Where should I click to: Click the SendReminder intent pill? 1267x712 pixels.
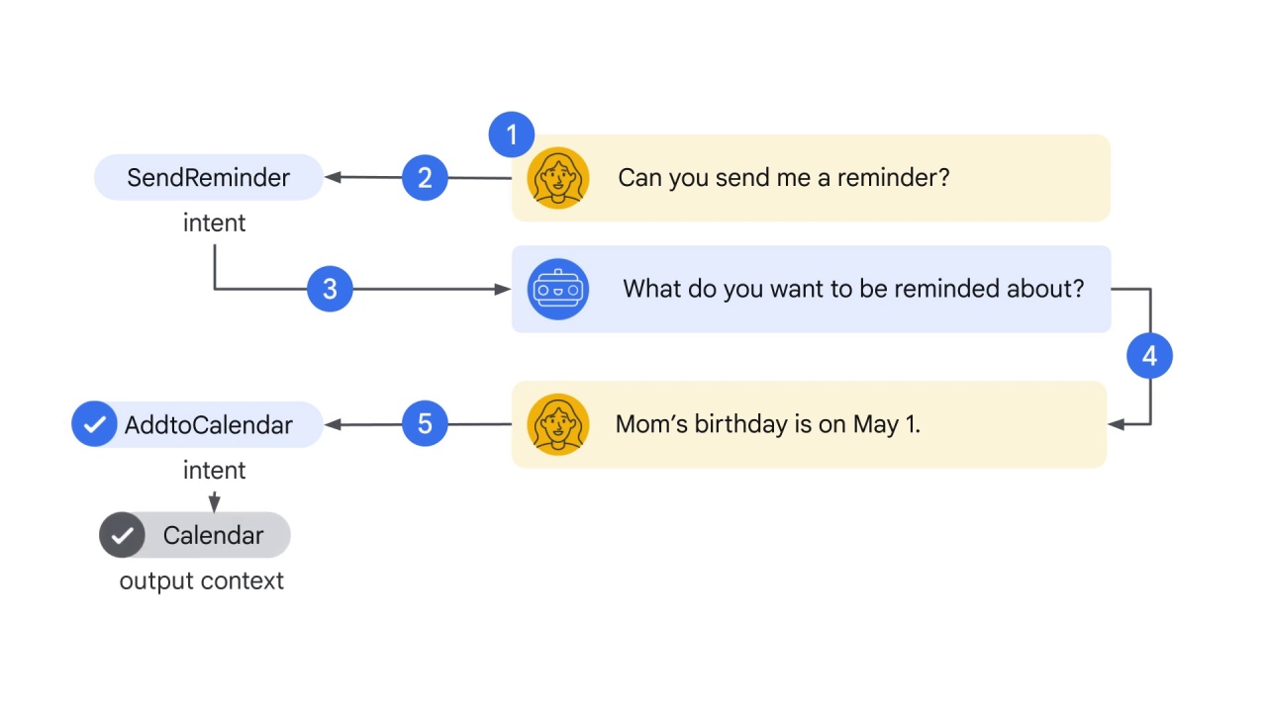pos(209,178)
